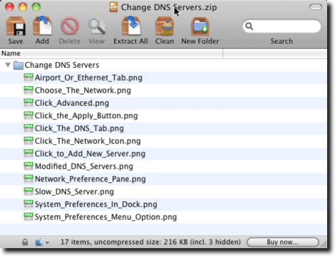Click the yellow minimize window button
Screen dimensions: 335x256
click(23, 7)
